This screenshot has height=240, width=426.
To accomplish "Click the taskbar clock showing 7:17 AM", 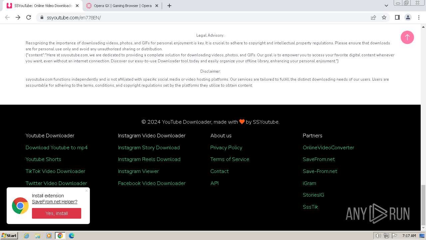I will coord(409,236).
